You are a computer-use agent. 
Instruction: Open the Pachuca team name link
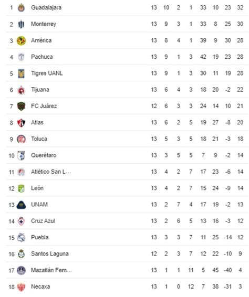click(42, 57)
